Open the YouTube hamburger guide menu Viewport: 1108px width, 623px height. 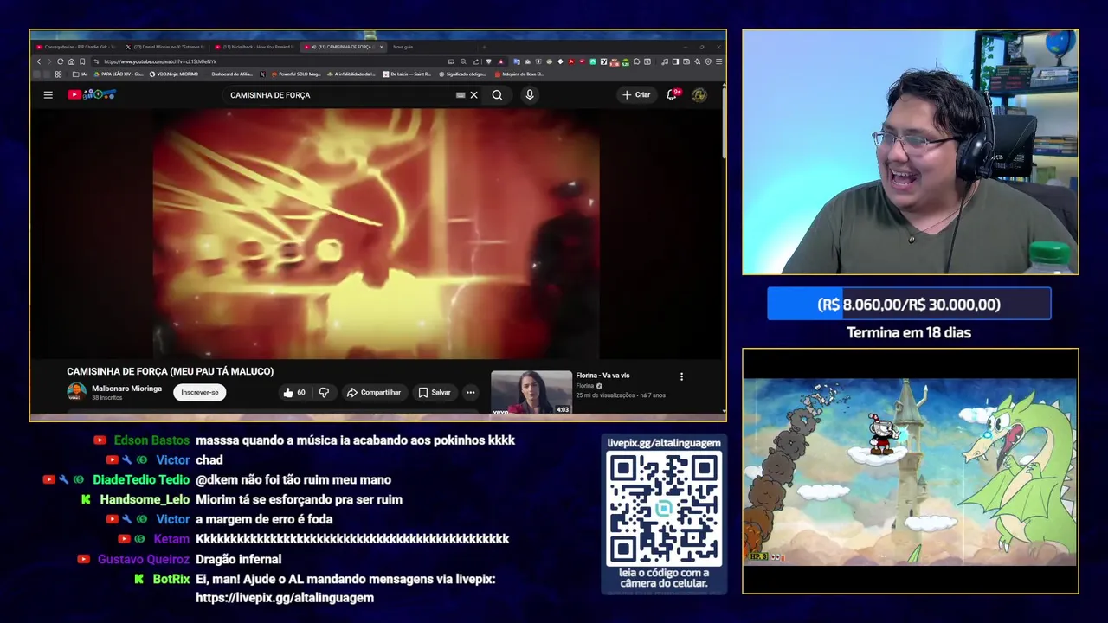48,95
